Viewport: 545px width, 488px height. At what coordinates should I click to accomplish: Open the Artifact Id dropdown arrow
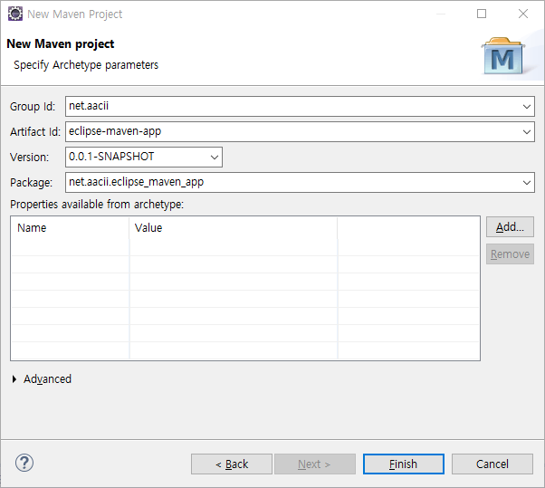click(x=527, y=131)
